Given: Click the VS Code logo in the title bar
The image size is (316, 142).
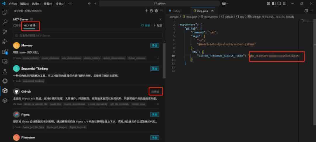Looking at the screenshot, I should click(x=4, y=4).
